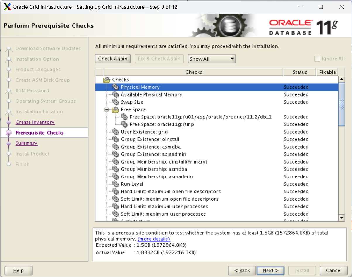Viewport: 352px width, 277px height.
Task: Click the root Checks folder icon
Action: (x=107, y=80)
